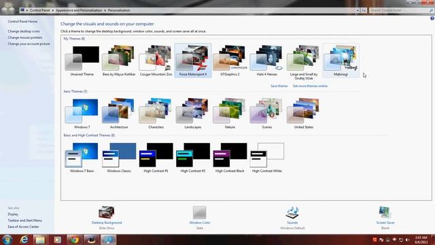The height and width of the screenshot is (245, 435).
Task: Select High Contrast #1 theme
Action: 156,157
